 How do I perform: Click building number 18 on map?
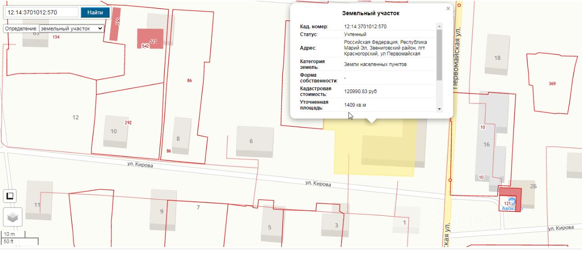[x=497, y=58]
